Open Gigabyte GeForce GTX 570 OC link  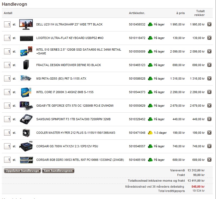[x=75, y=106]
